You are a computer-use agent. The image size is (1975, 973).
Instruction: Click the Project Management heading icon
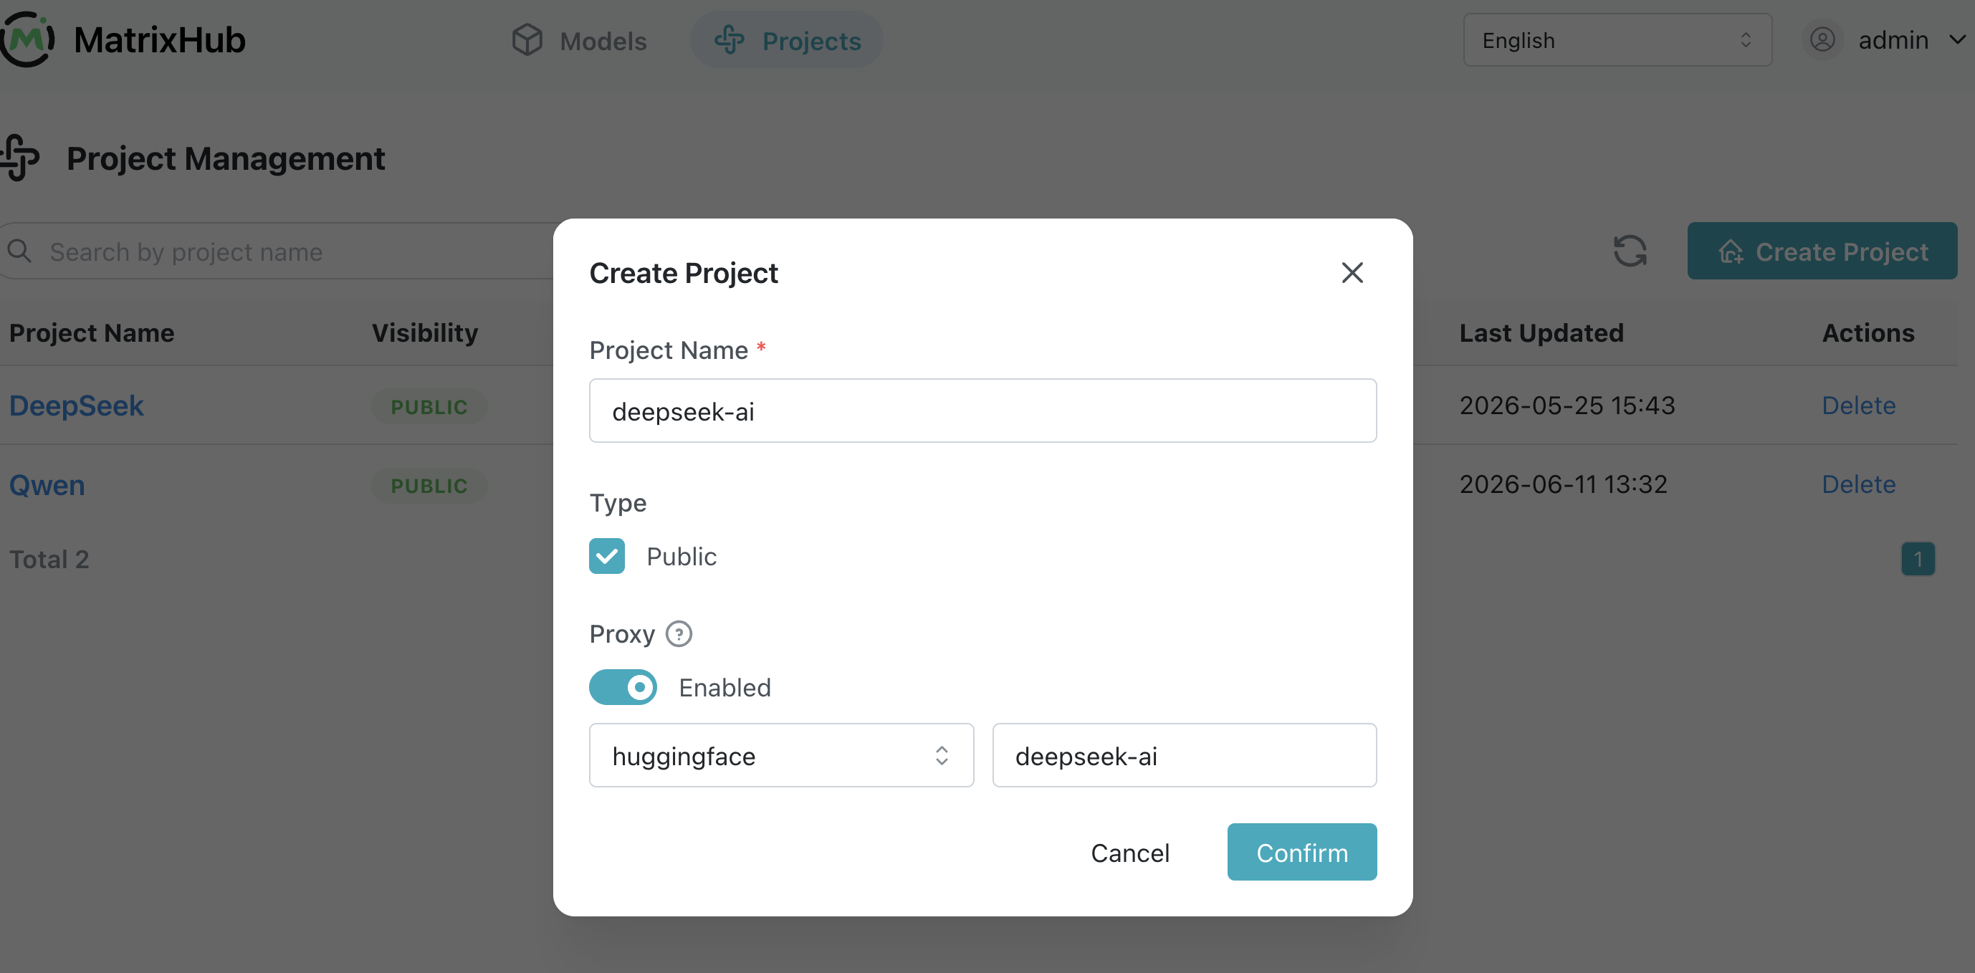pyautogui.click(x=21, y=158)
